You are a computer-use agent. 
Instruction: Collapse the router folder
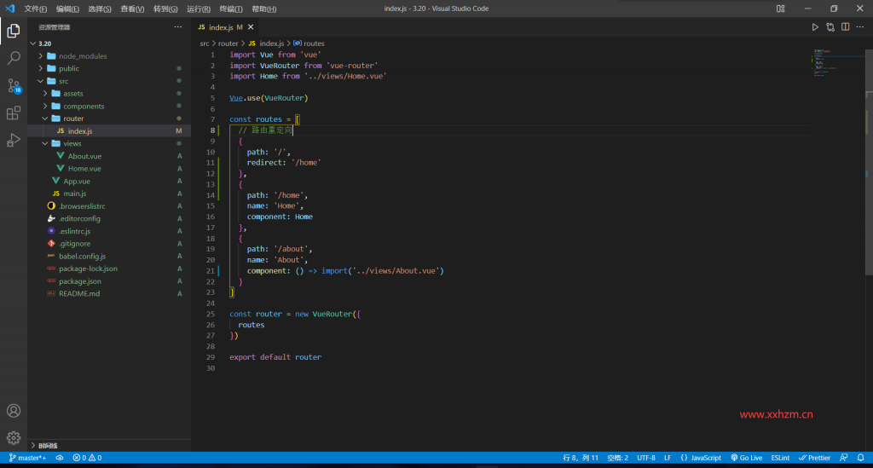[x=73, y=118]
